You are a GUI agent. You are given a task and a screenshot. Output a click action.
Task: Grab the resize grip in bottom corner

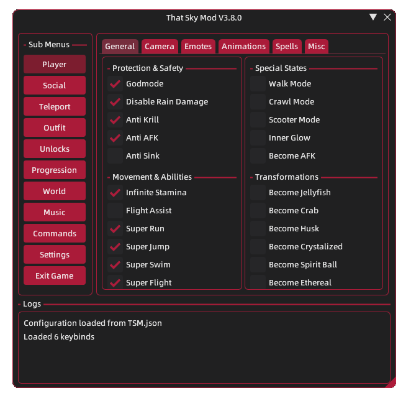click(x=391, y=382)
